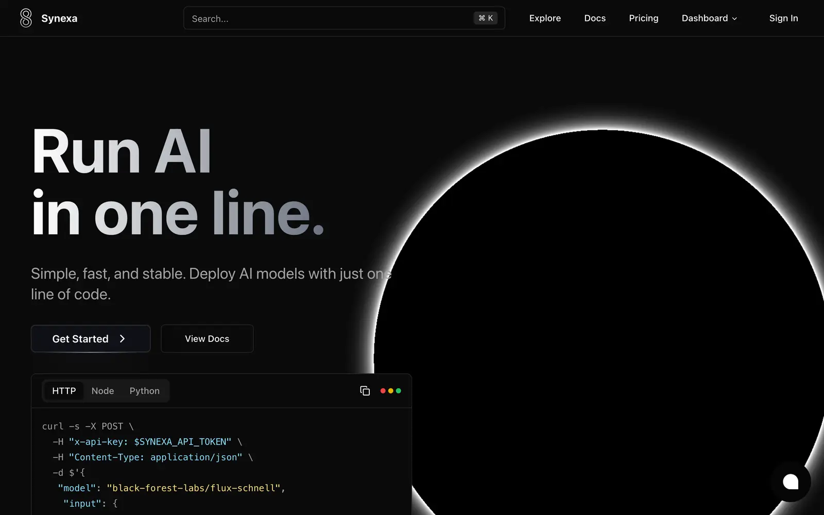The height and width of the screenshot is (515, 824).
Task: Switch to the Python code tab
Action: [x=145, y=391]
